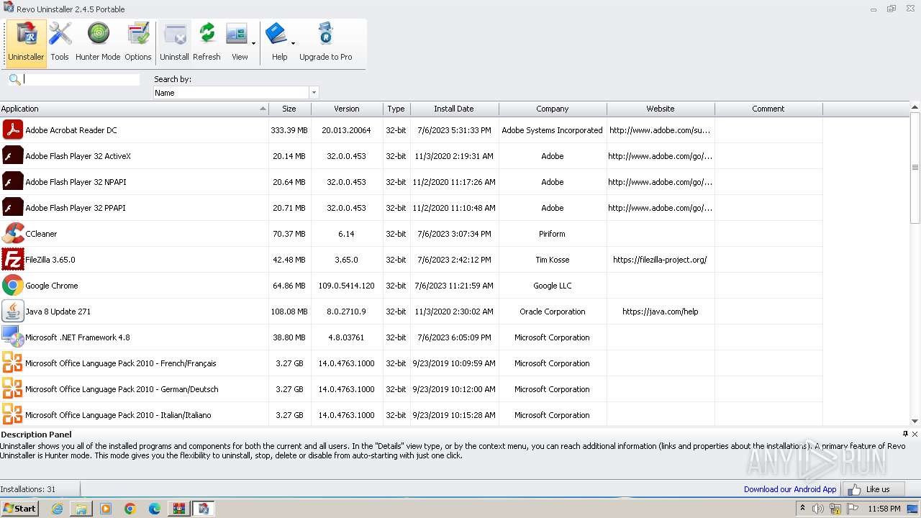Select the FileZilla 3.65.0 icon
This screenshot has width=921, height=518.
tap(12, 260)
